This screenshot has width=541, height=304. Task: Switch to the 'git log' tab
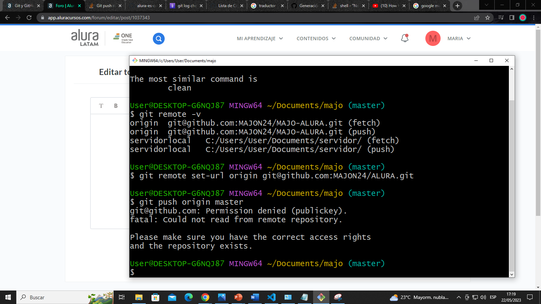click(x=186, y=6)
